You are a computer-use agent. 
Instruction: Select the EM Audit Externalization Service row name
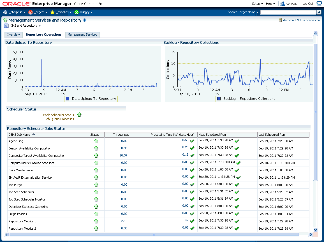pyautogui.click(x=30, y=178)
